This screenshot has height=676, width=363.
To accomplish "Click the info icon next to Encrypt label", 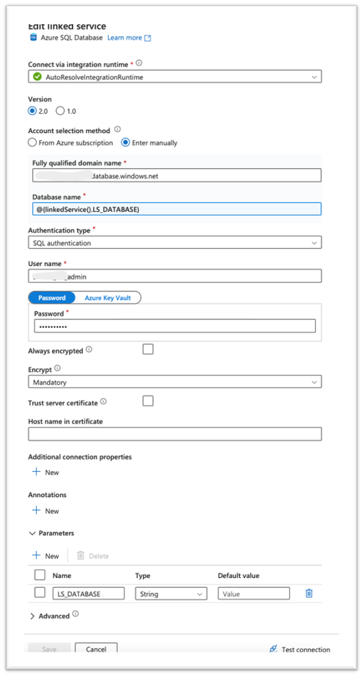I will 58,368.
